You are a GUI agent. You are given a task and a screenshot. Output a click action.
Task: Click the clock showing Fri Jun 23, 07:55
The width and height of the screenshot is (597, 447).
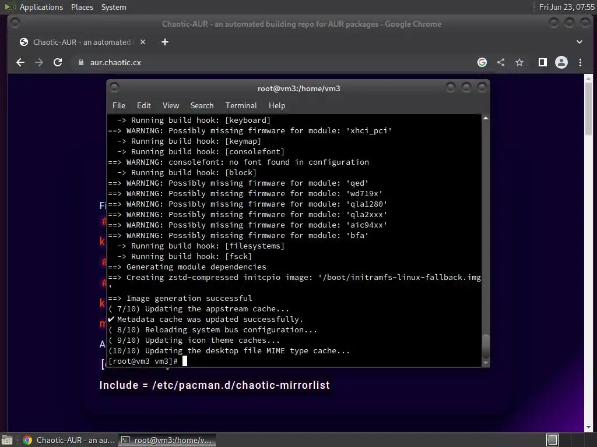coord(567,7)
